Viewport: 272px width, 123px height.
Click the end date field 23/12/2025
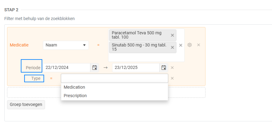[x=136, y=68]
